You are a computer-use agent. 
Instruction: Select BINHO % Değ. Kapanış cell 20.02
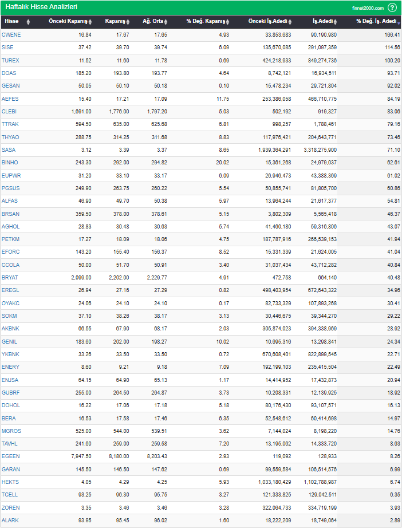(x=222, y=163)
